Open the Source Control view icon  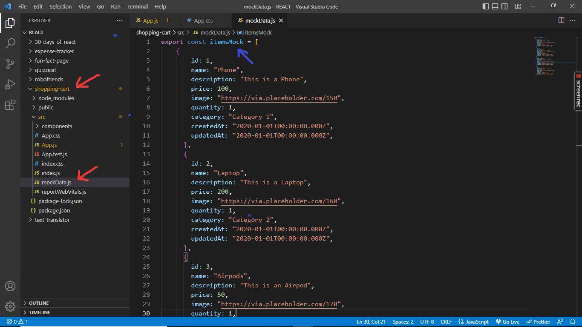pyautogui.click(x=10, y=64)
